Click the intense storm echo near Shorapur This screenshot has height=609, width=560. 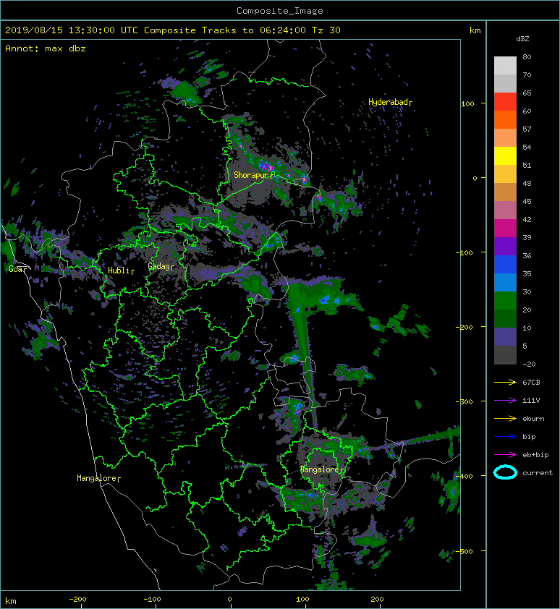267,166
